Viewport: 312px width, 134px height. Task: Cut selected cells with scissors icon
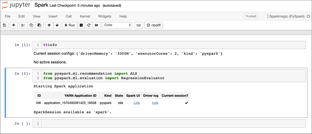click(x=23, y=25)
